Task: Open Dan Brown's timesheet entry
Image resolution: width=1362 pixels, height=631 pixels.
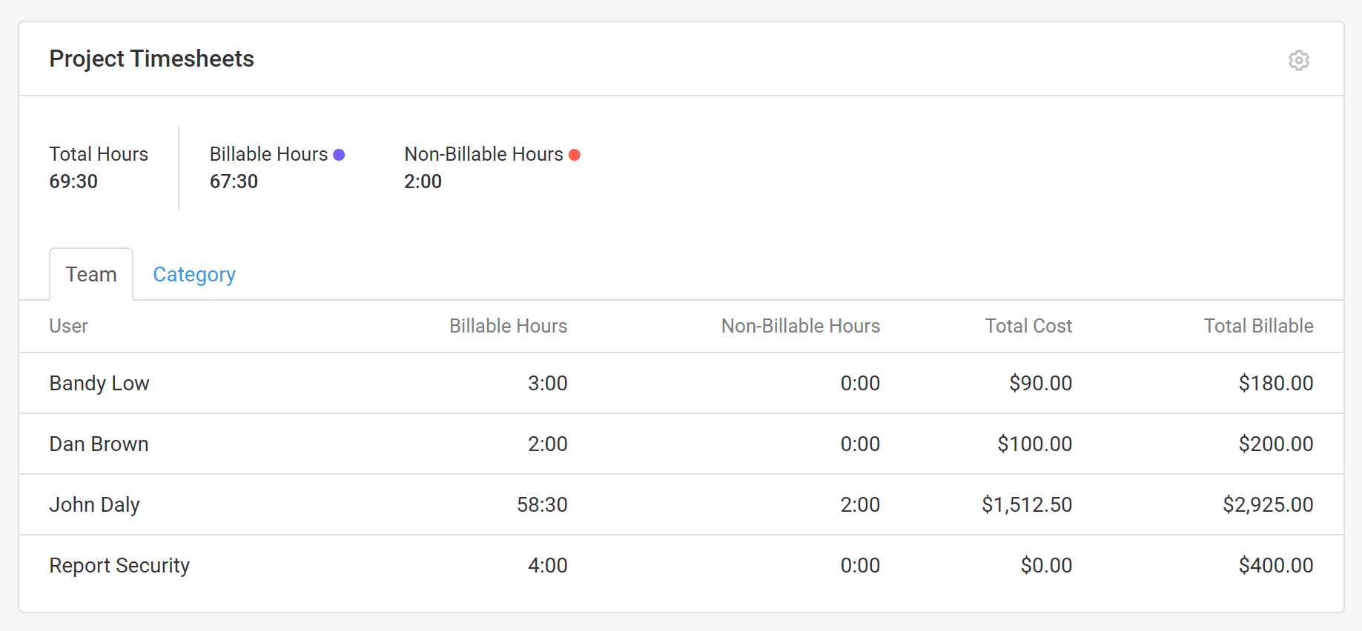Action: click(x=99, y=444)
